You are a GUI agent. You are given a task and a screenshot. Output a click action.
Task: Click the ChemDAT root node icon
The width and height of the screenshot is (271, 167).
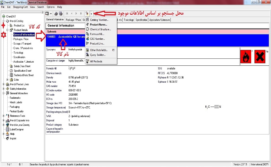click(4, 16)
